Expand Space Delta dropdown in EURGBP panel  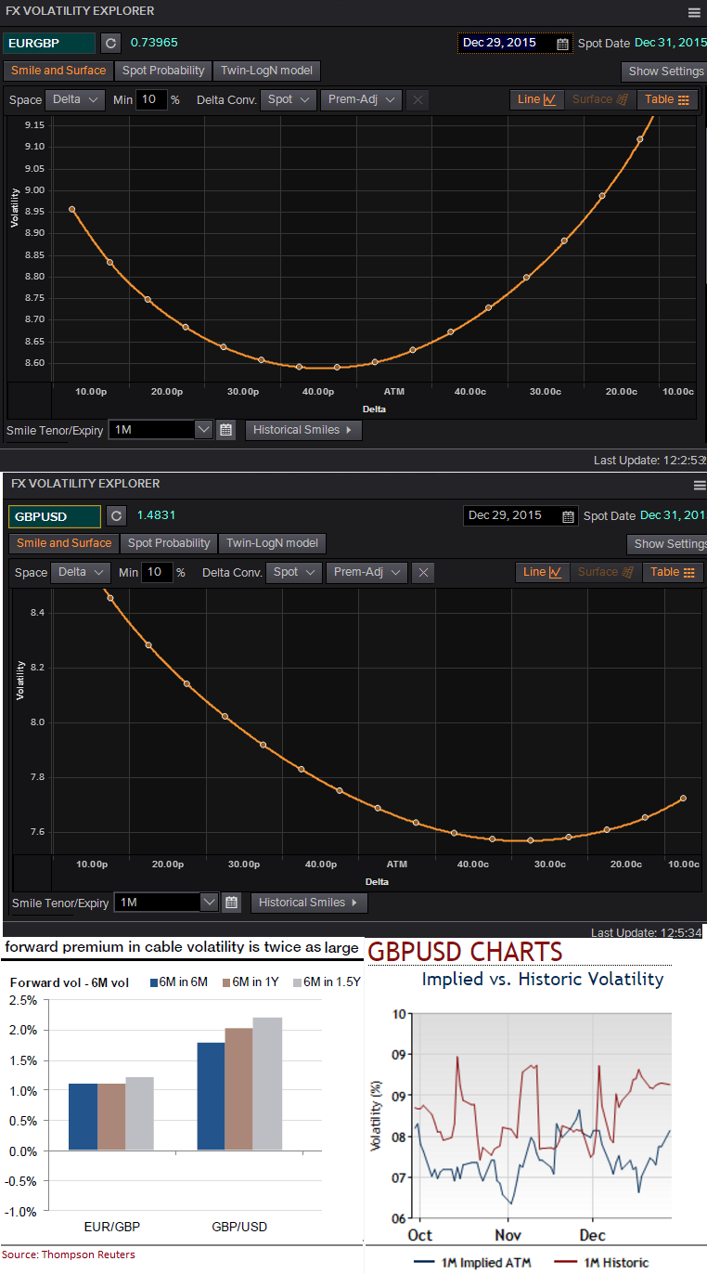74,99
